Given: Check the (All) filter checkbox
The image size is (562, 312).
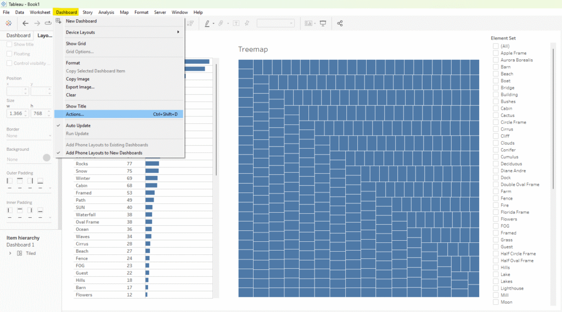Looking at the screenshot, I should (496, 46).
